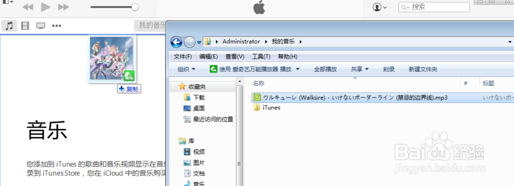Click the Explorer forward arrow button
Screen dimensions: 514x186
[190, 42]
